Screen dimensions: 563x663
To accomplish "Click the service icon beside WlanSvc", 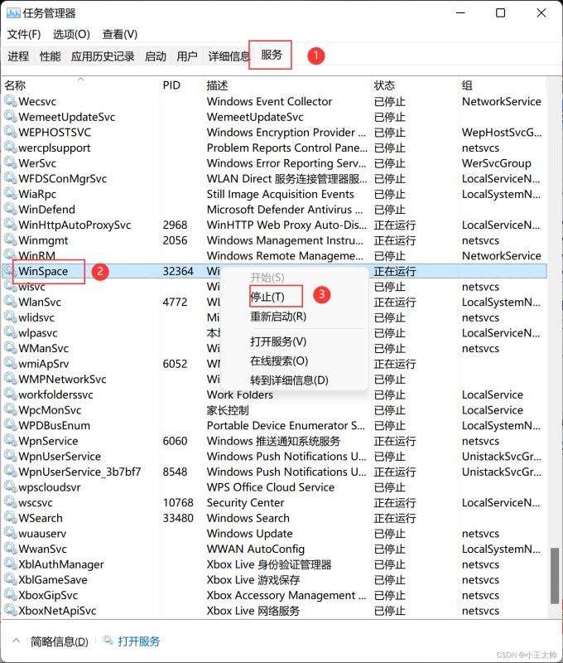I will 10,302.
